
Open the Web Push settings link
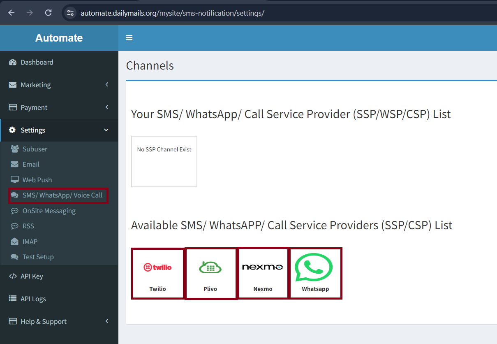click(37, 180)
